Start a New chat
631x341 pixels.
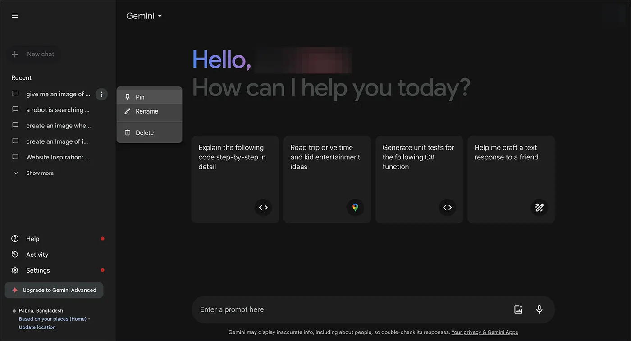pos(33,54)
